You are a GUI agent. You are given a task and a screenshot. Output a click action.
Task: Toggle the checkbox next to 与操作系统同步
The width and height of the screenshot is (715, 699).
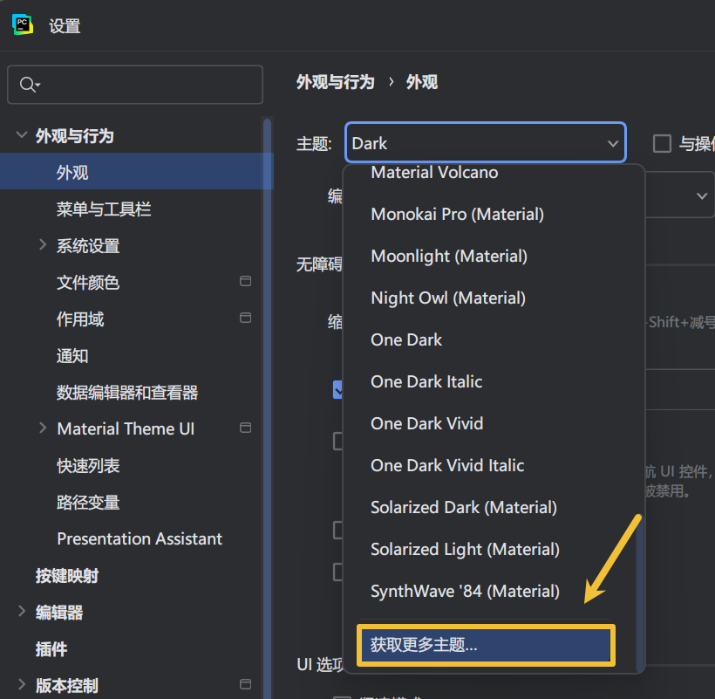click(663, 144)
